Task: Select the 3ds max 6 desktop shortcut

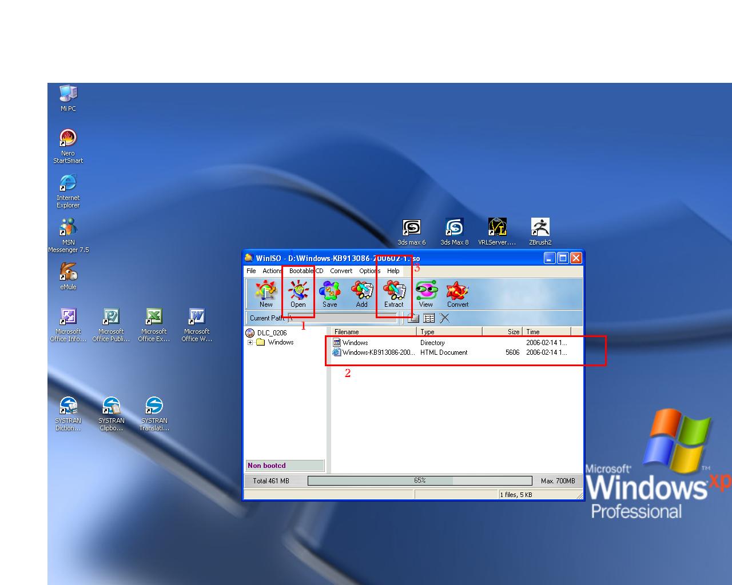Action: (x=412, y=232)
